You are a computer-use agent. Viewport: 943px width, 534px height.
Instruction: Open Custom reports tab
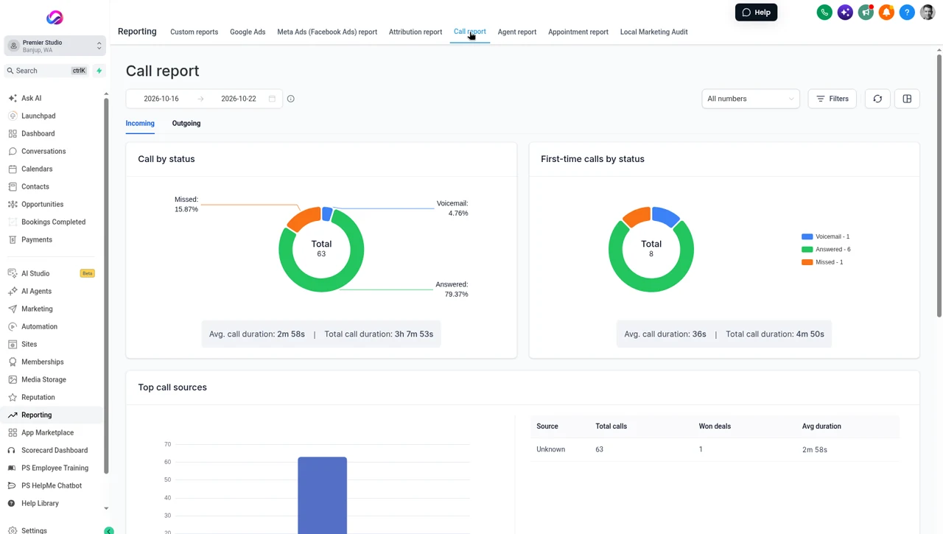click(194, 32)
